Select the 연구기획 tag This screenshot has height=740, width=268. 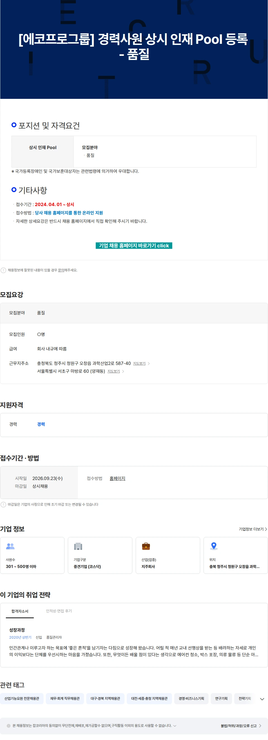point(221,698)
